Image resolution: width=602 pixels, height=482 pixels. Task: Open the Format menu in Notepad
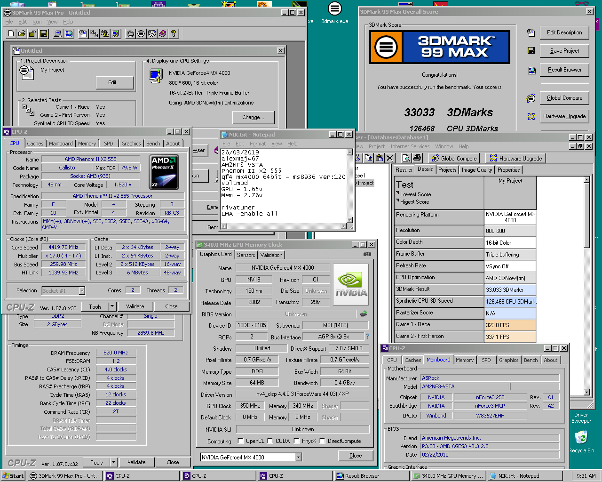[x=258, y=144]
